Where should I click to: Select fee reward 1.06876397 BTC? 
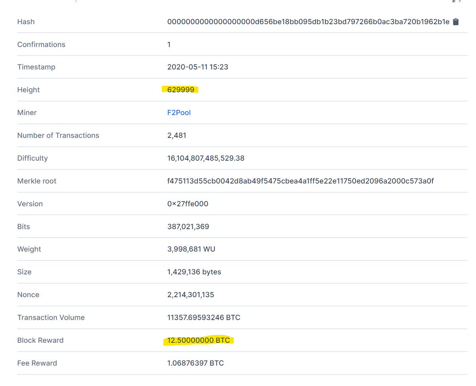(x=196, y=363)
